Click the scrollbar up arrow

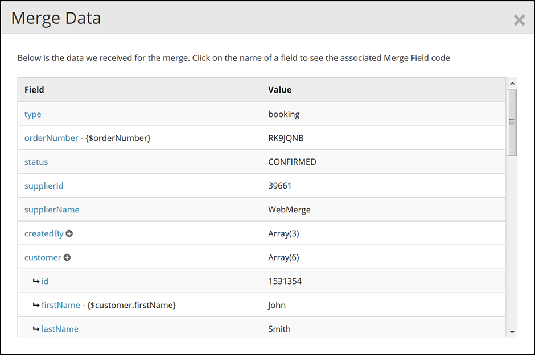tap(512, 83)
